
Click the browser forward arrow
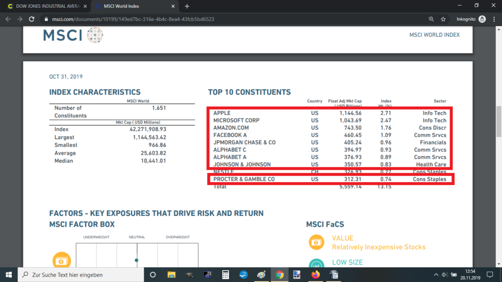[20, 19]
